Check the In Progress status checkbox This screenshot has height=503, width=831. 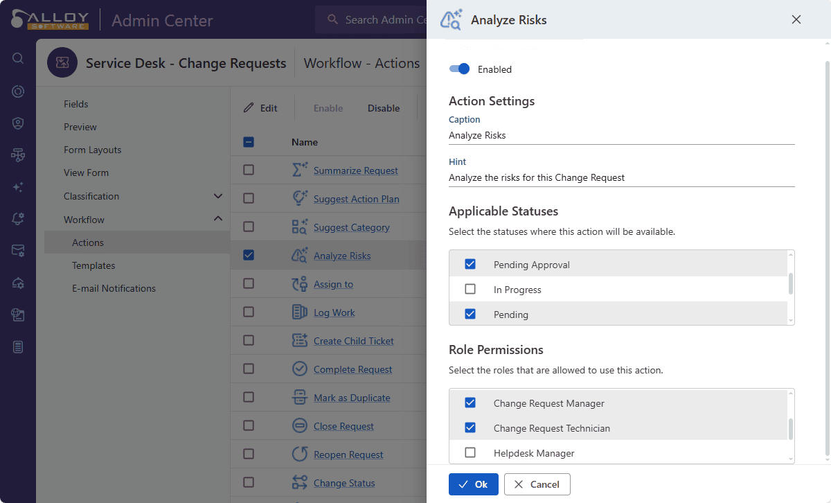pos(470,290)
